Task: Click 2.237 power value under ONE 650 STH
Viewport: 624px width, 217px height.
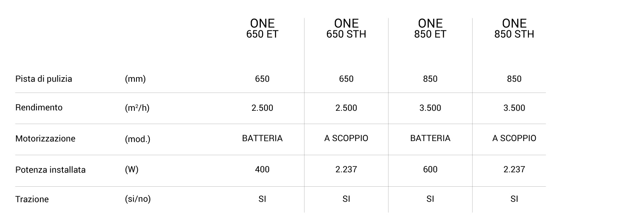Action: pos(346,169)
